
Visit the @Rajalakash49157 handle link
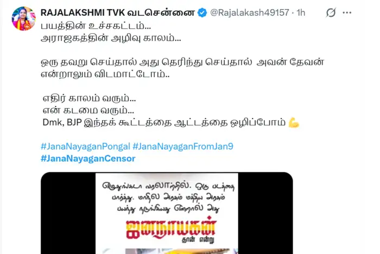click(x=250, y=13)
